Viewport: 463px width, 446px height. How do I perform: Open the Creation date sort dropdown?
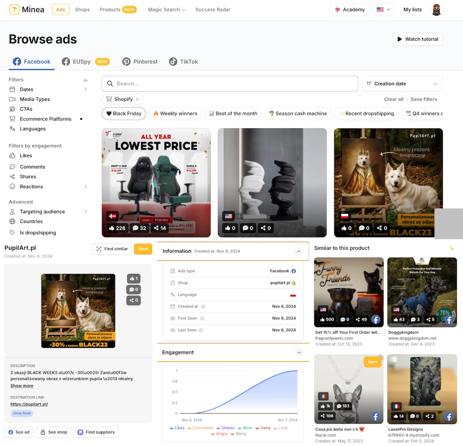(402, 83)
